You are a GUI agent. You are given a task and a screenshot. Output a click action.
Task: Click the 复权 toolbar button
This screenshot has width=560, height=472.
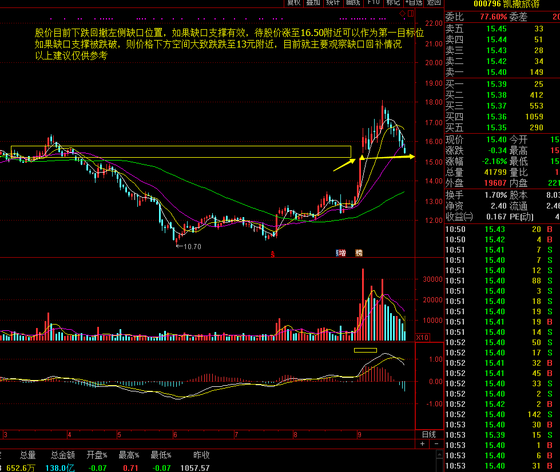coord(293,3)
